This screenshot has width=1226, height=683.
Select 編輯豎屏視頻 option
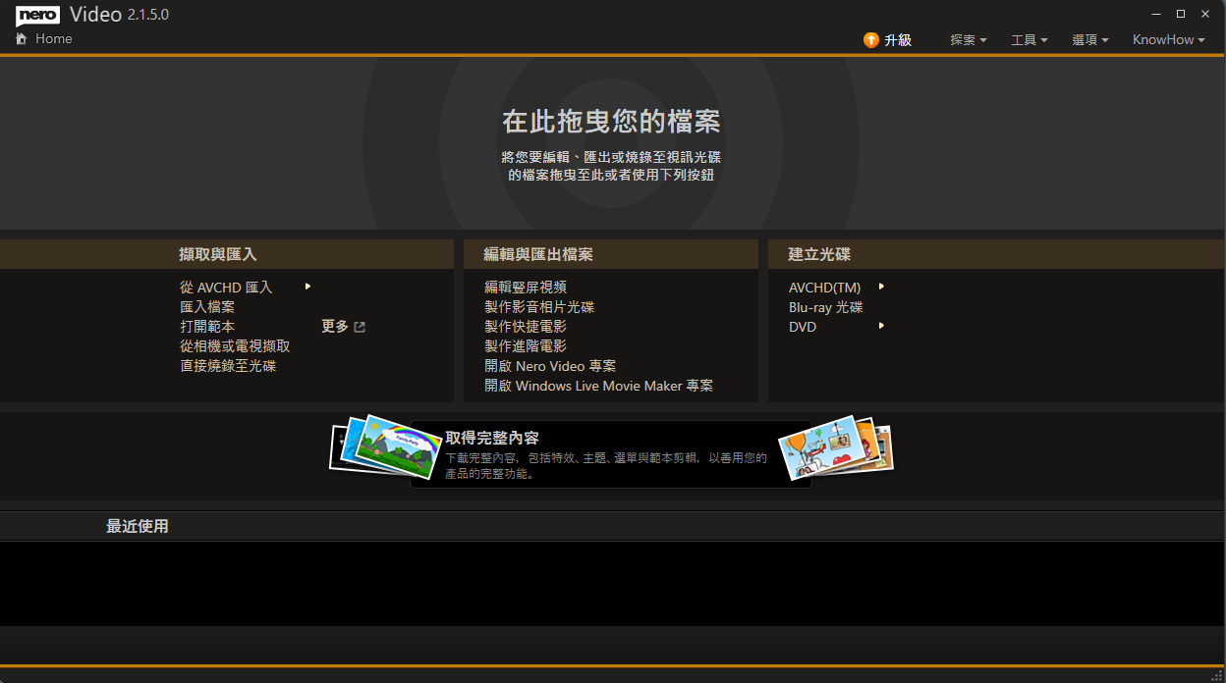pyautogui.click(x=526, y=288)
